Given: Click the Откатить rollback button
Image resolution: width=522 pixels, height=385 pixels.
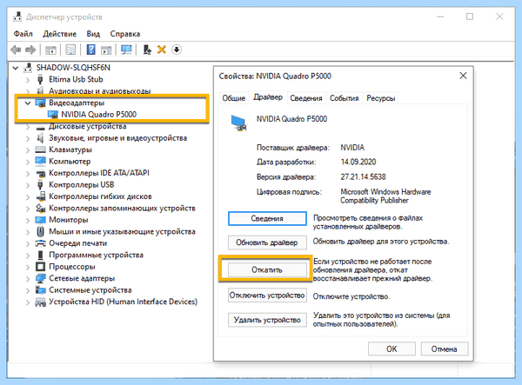Looking at the screenshot, I should 267,269.
